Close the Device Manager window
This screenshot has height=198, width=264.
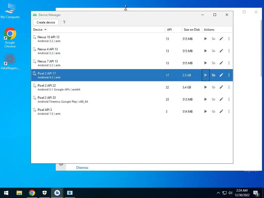tap(227, 15)
